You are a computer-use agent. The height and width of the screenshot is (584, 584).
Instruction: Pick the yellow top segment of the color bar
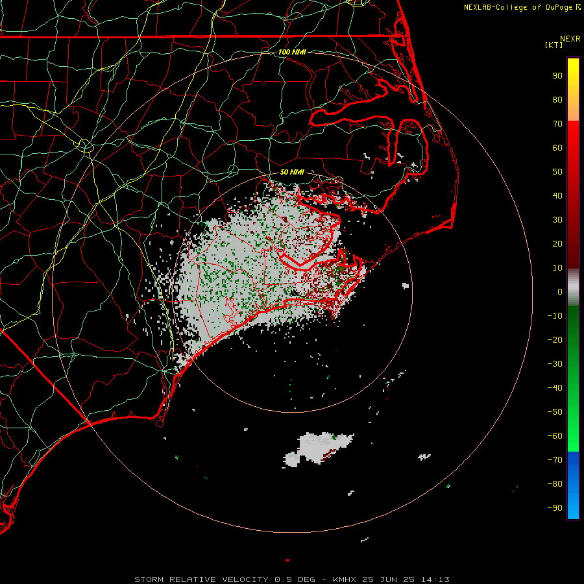pos(573,90)
